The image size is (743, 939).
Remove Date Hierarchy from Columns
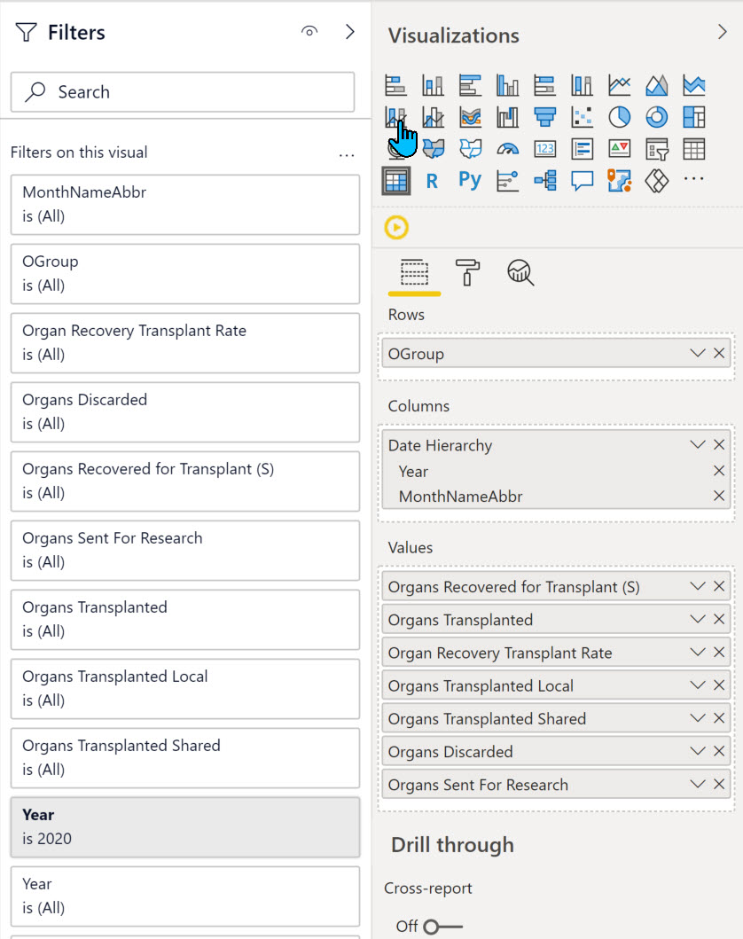pos(719,445)
